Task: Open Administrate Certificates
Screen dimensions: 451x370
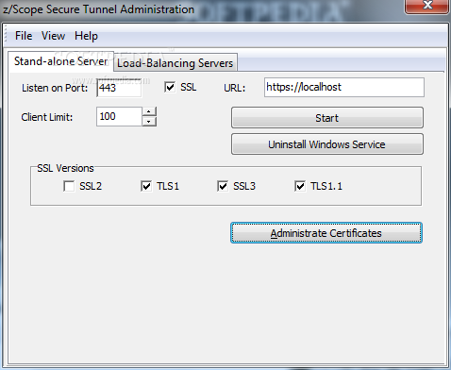Action: coord(326,233)
